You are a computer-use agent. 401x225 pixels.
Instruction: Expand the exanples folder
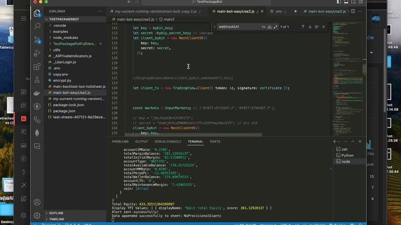[x=75, y=31]
